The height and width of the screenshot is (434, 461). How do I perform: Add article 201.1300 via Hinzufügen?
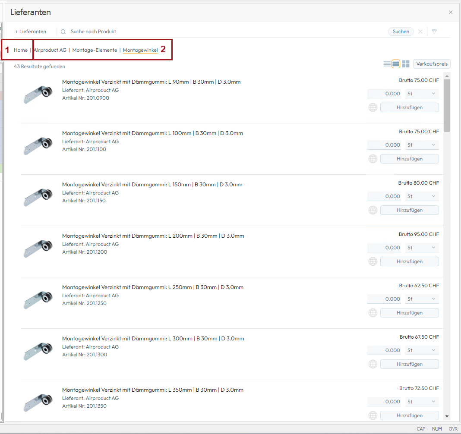pyautogui.click(x=409, y=365)
